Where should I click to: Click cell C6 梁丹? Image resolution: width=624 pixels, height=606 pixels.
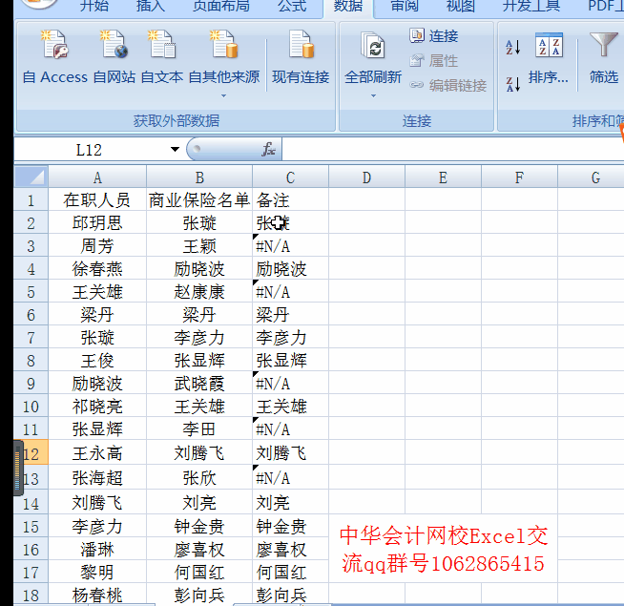coord(290,314)
